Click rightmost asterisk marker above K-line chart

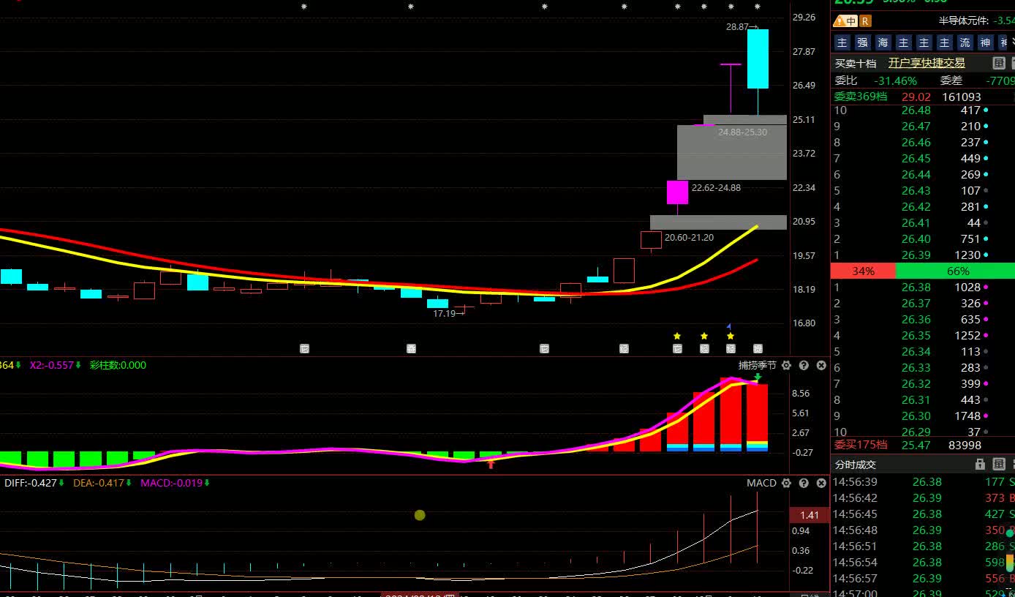758,7
